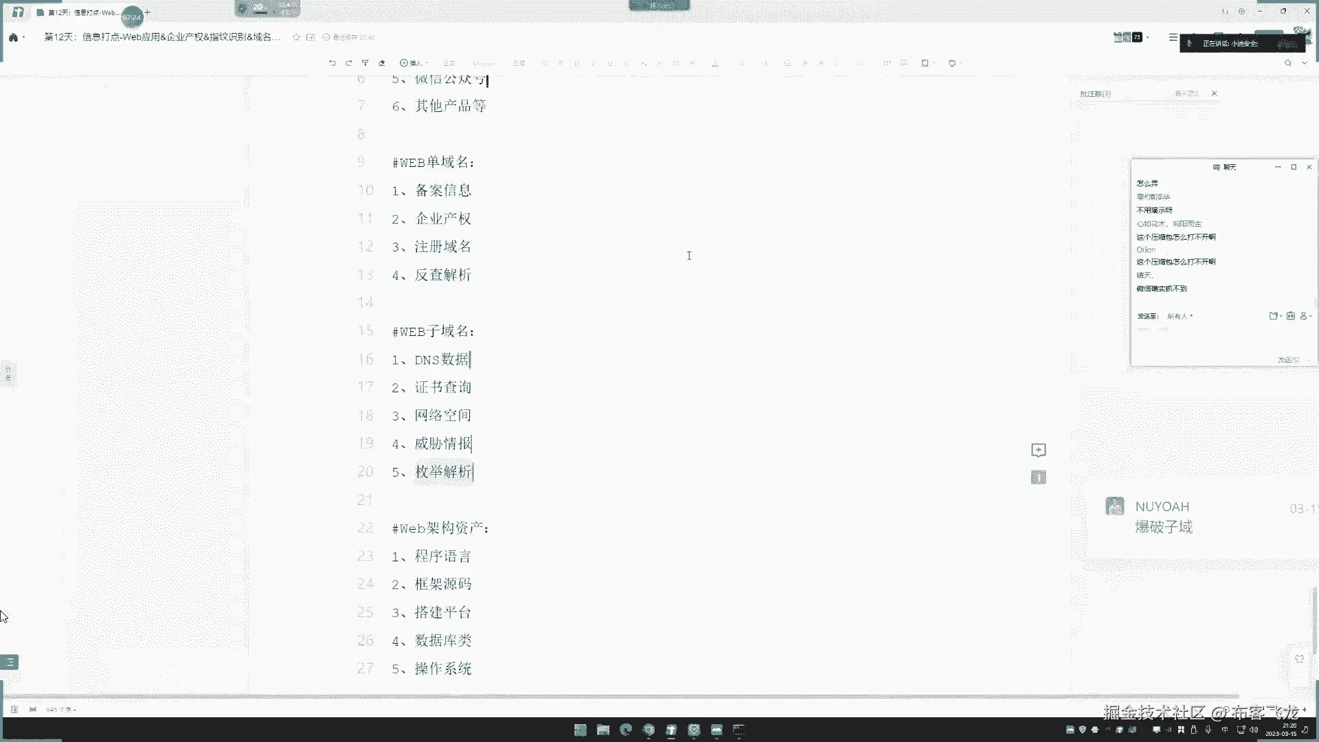
Task: Star this document as favorite
Action: coord(296,37)
